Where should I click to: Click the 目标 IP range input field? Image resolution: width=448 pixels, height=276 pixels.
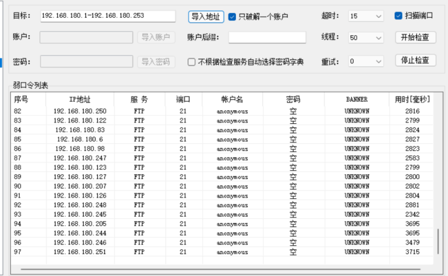[108, 16]
